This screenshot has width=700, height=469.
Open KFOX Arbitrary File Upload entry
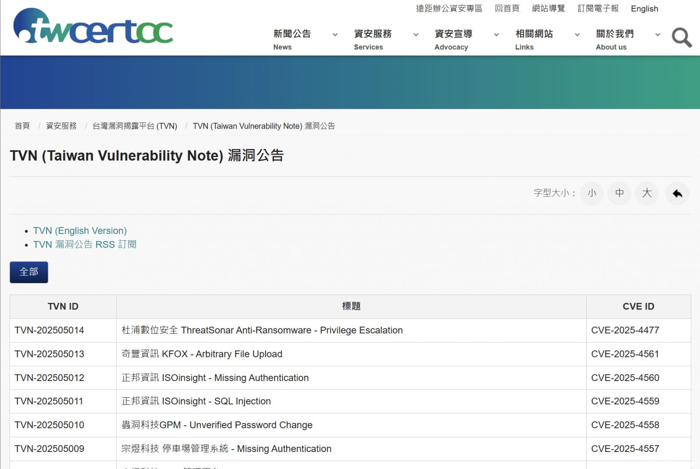[202, 354]
